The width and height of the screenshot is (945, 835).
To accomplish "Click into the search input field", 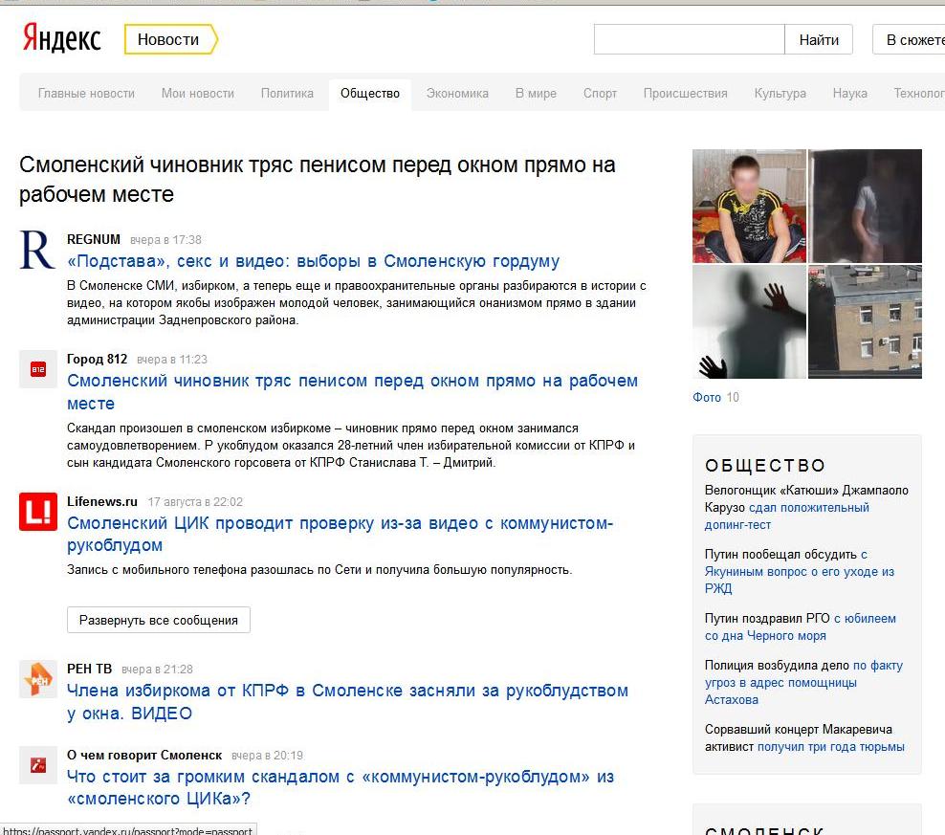I will (689, 39).
